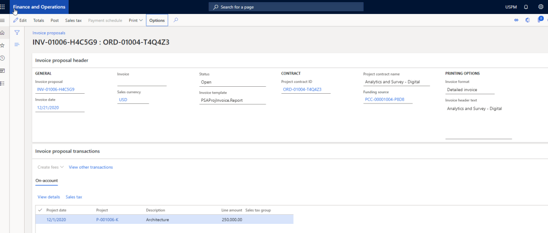Open Recent clock icon in sidebar
This screenshot has width=548, height=233.
[x=3, y=58]
